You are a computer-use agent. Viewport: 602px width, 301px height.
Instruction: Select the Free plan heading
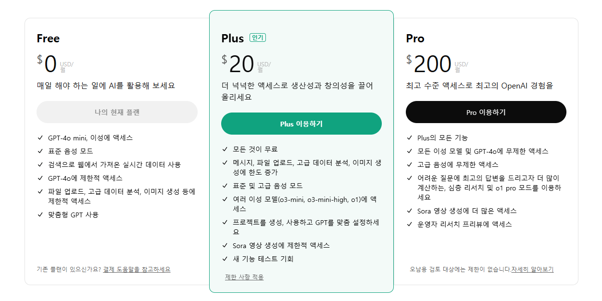point(48,38)
